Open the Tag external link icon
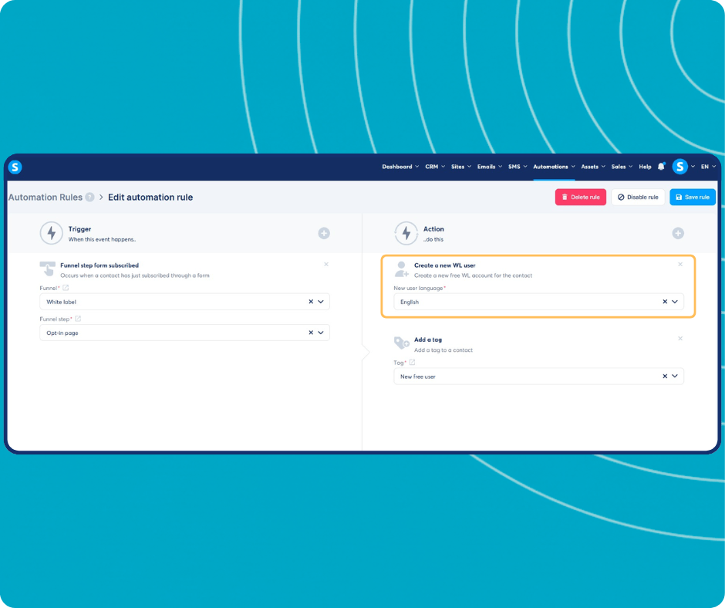The height and width of the screenshot is (608, 725). (412, 363)
